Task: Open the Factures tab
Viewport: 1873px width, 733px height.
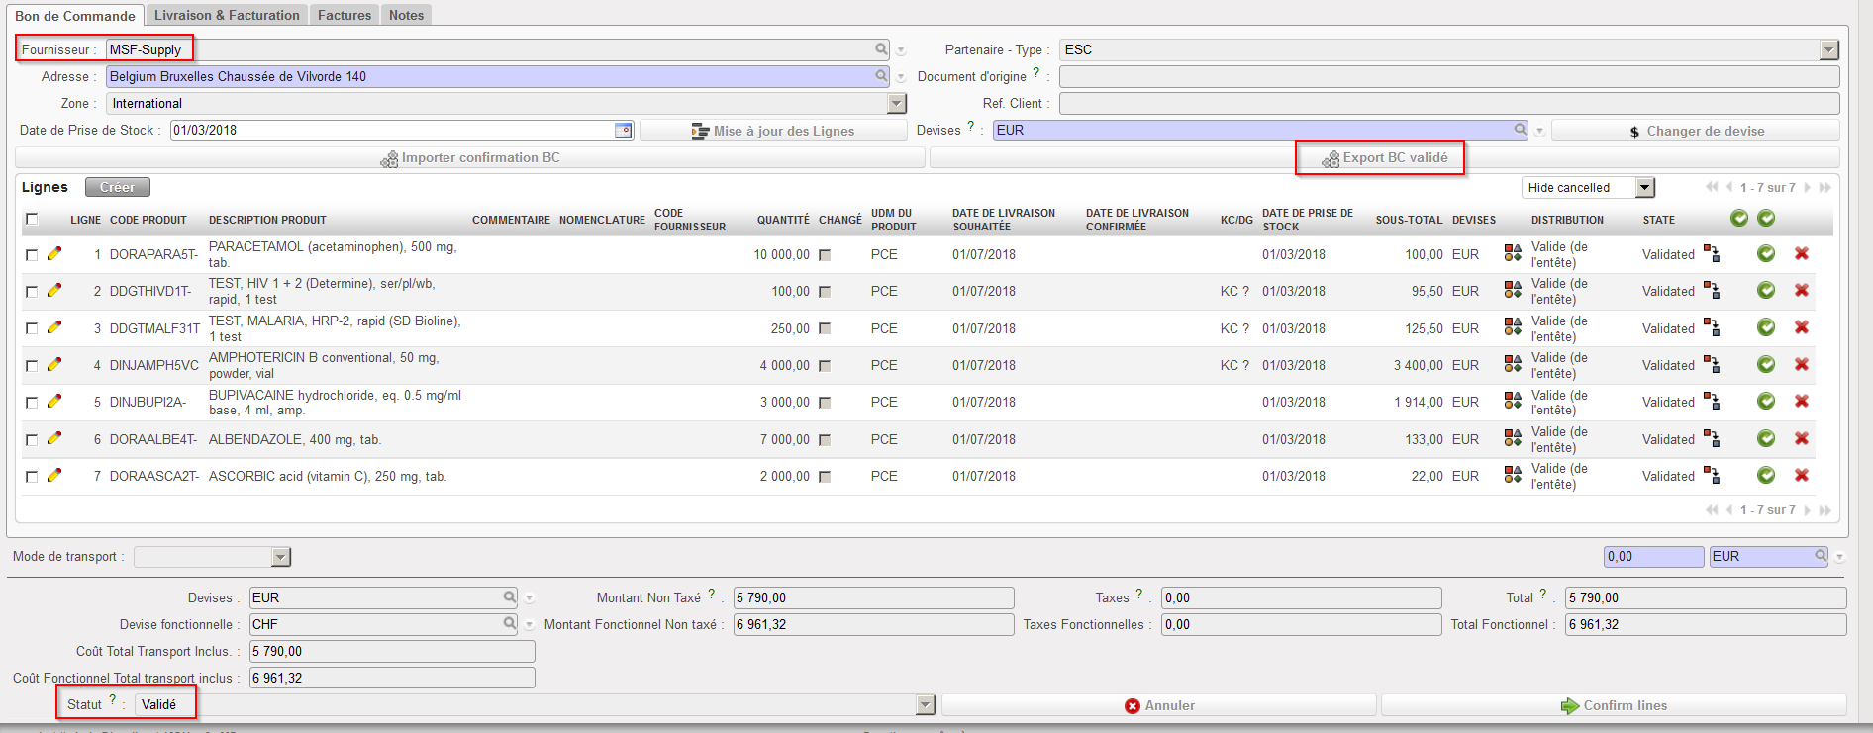Action: click(x=345, y=15)
